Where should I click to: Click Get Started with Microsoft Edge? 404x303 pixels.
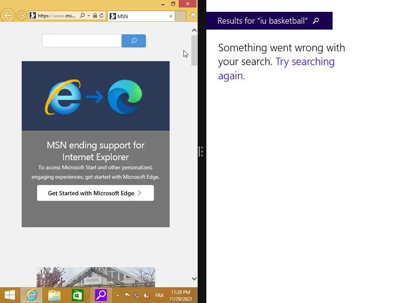[95, 193]
